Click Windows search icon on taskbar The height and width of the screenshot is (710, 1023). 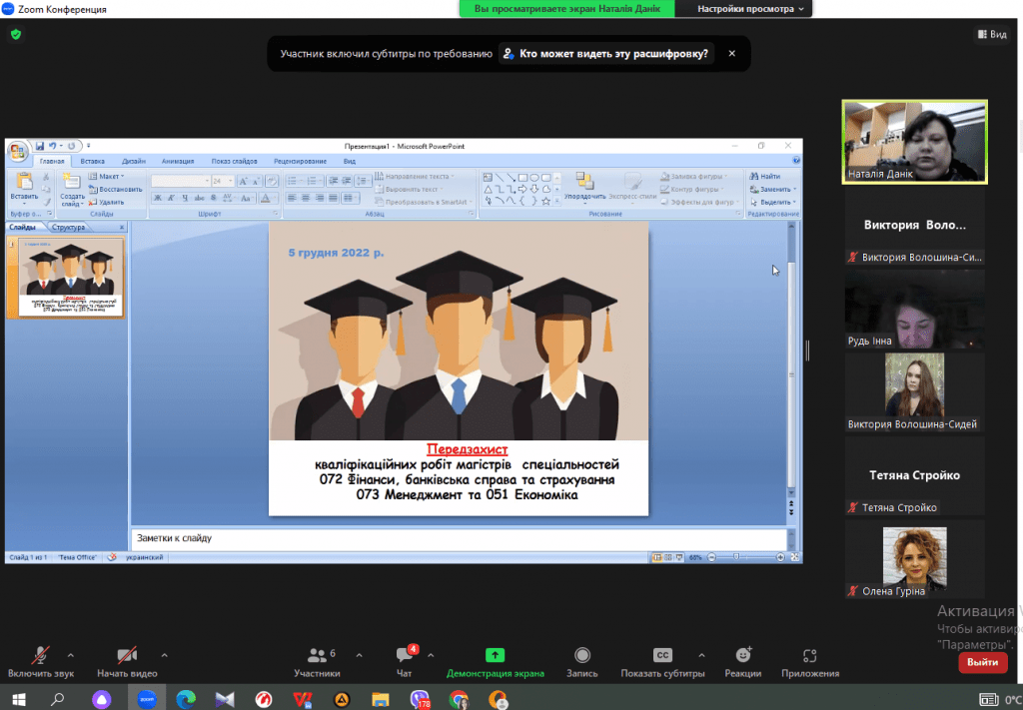57,699
